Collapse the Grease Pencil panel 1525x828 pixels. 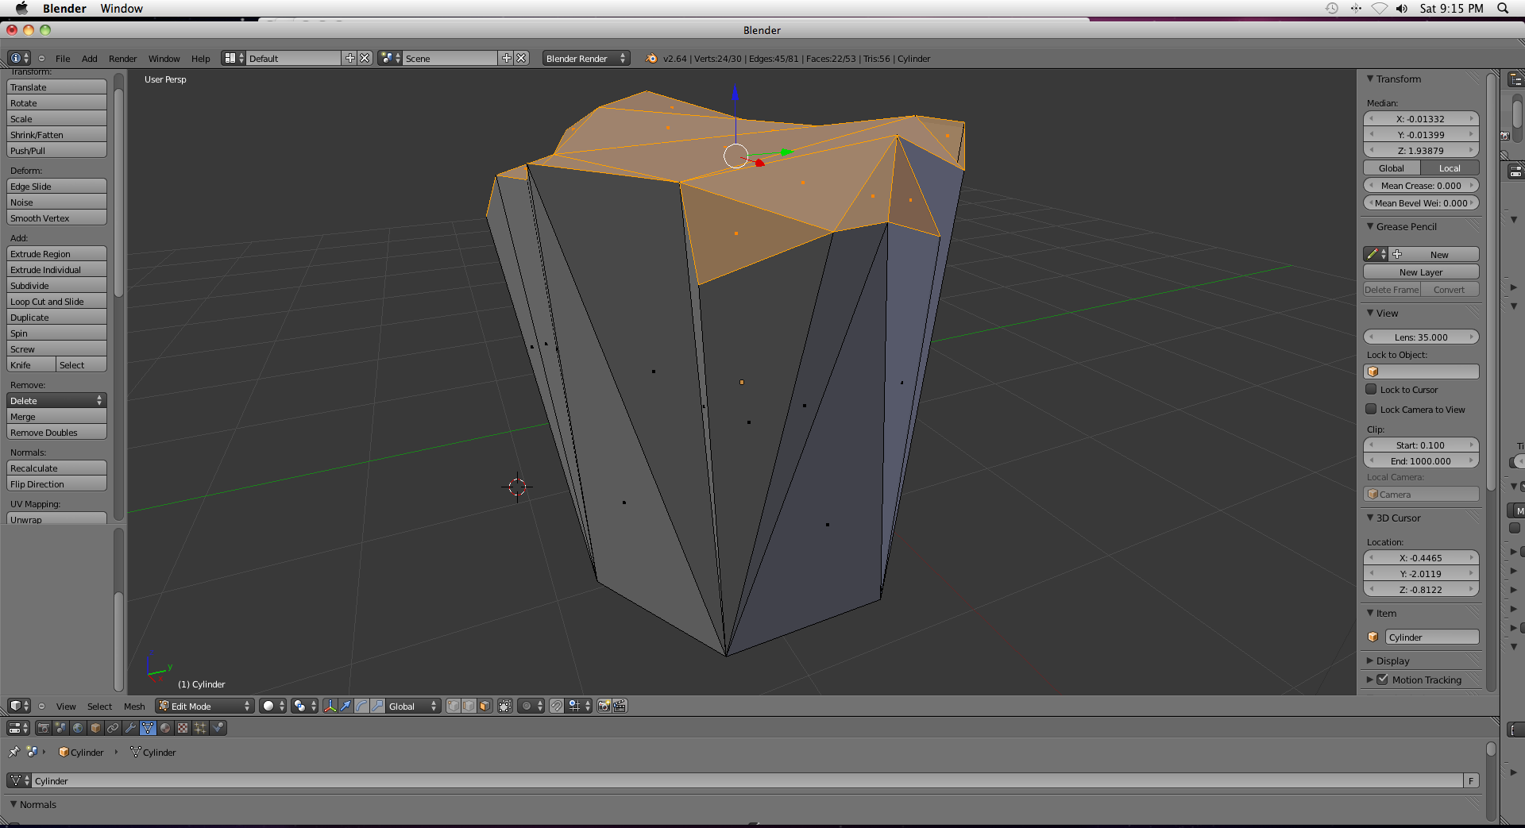[1370, 226]
